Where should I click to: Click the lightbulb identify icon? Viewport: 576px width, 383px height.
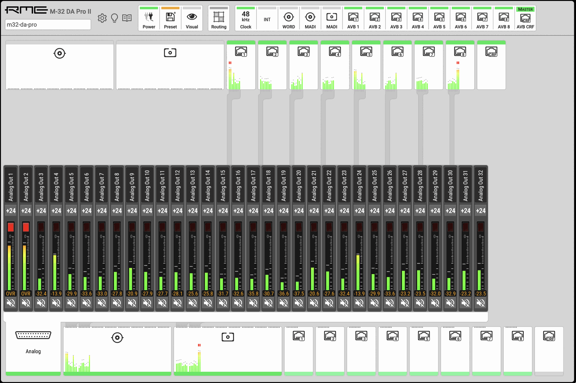(x=114, y=18)
